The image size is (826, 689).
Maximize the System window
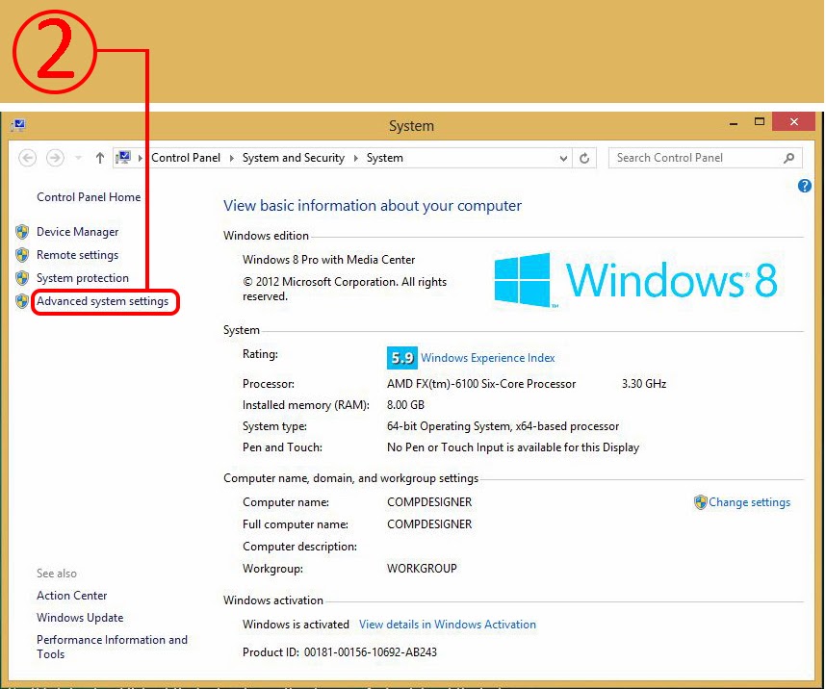(760, 121)
